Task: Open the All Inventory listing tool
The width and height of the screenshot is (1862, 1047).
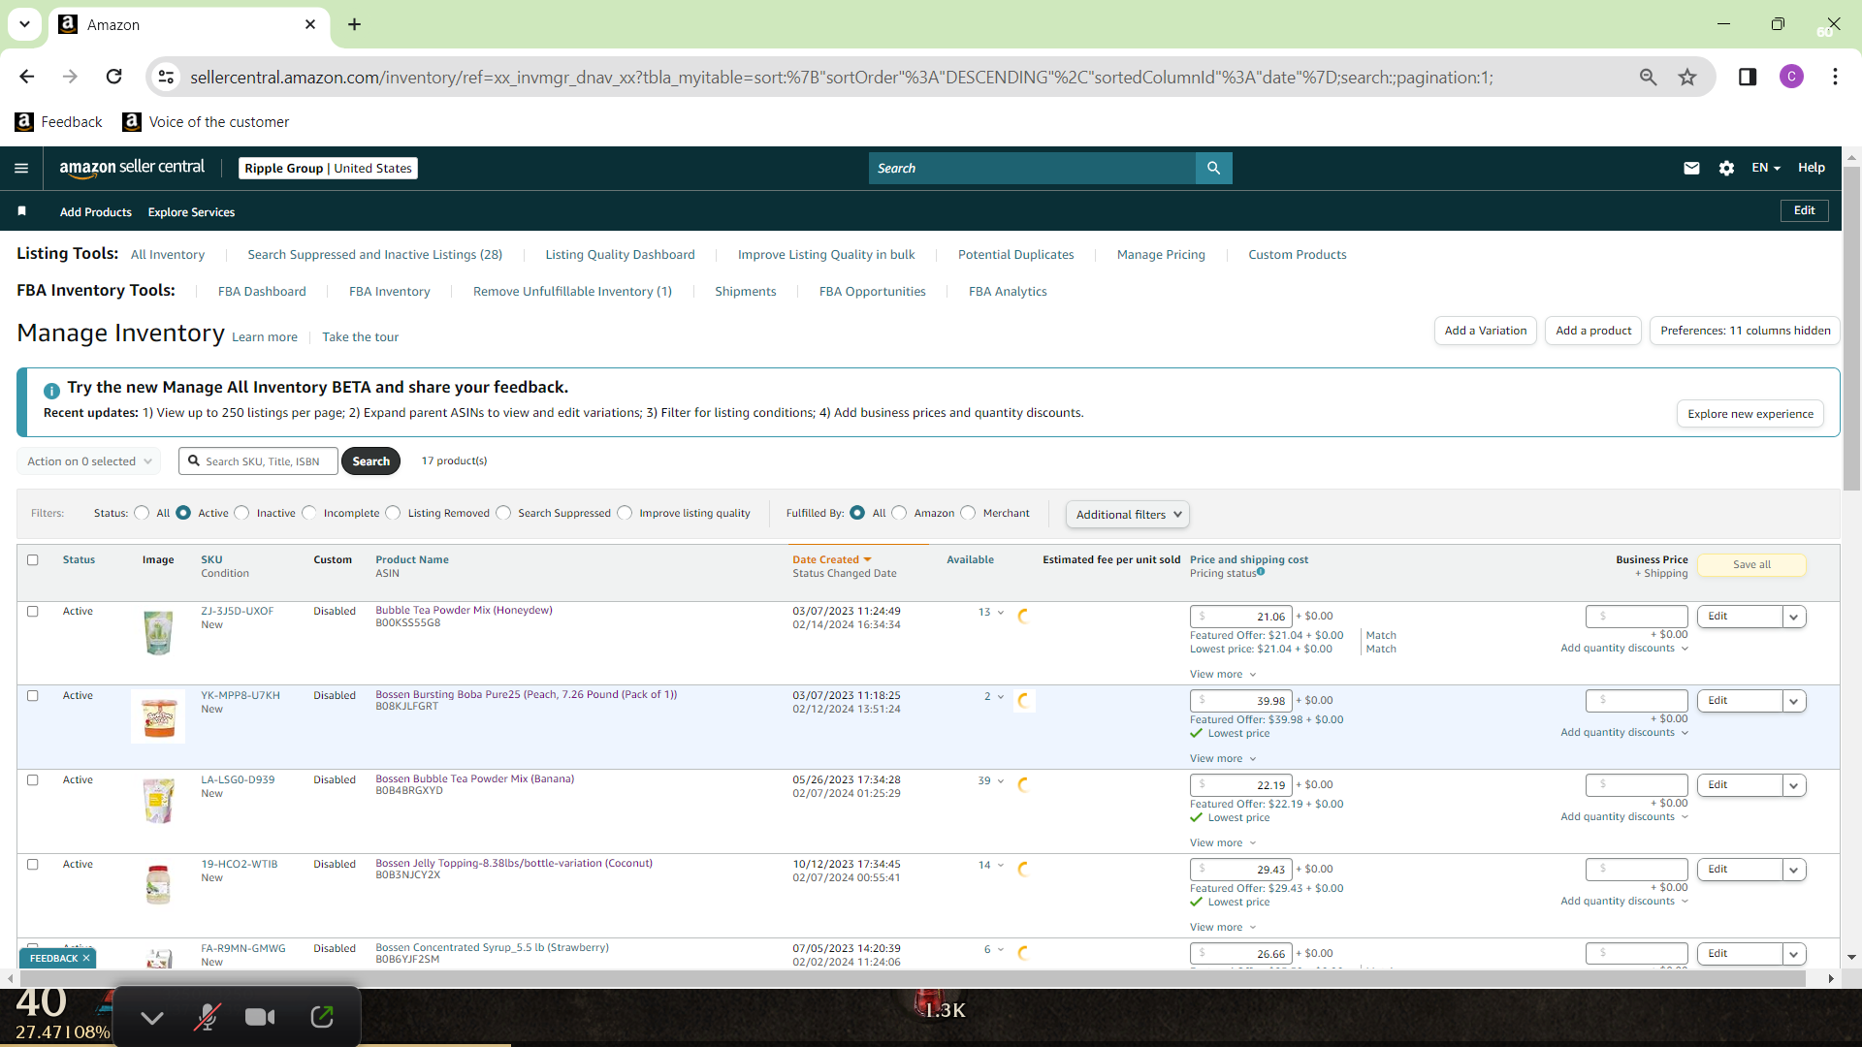Action: pyautogui.click(x=168, y=255)
